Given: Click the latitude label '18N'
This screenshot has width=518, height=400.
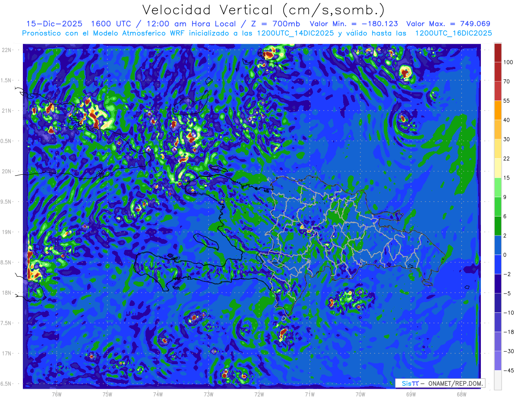Looking at the screenshot, I should [x=7, y=293].
